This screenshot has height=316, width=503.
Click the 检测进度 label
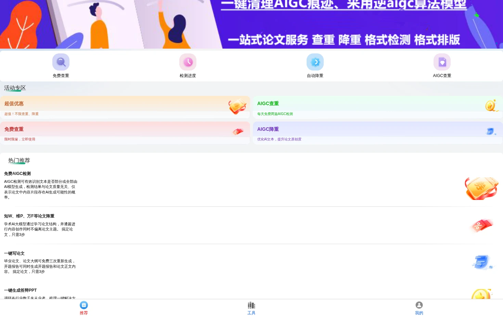188,76
